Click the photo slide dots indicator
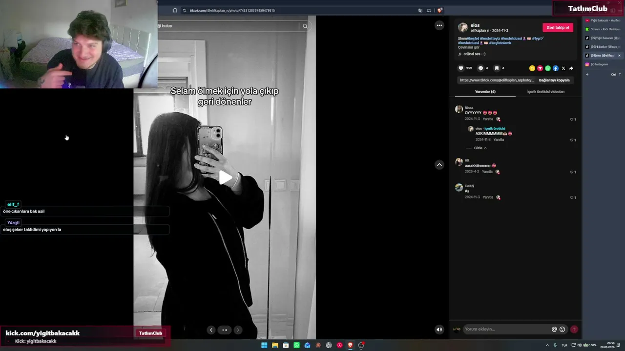Screen dimensions: 625x351 click(x=225, y=330)
